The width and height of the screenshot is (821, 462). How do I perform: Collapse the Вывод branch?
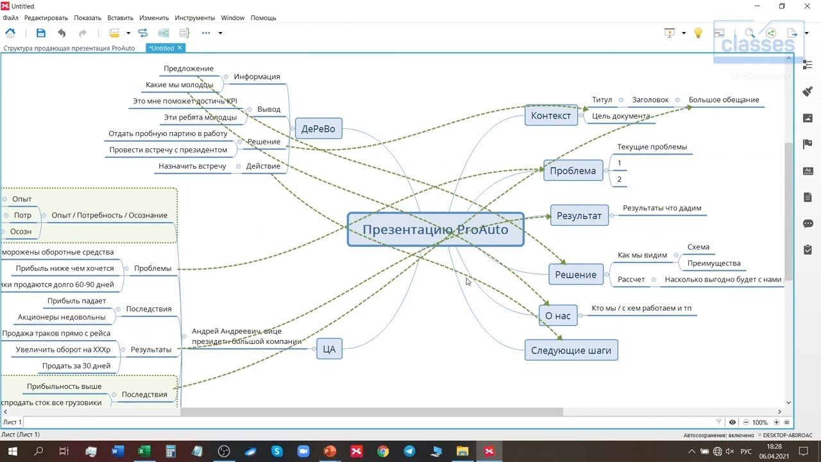(250, 110)
